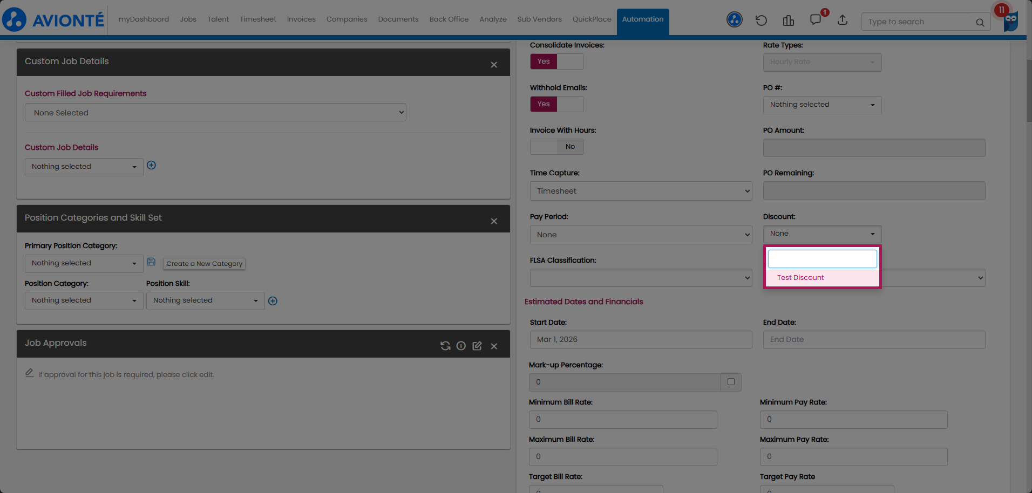Open Custom Job Details Nothing selected dropdown
Viewport: 1032px width, 493px height.
pos(84,167)
